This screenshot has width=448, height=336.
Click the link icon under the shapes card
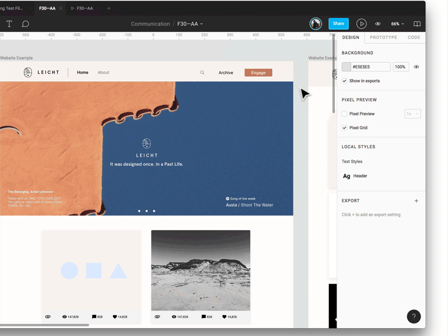48,316
